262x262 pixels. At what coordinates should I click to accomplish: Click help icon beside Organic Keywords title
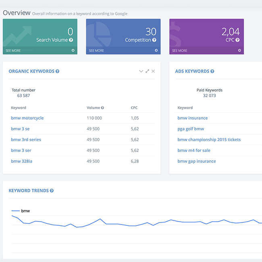tap(58, 71)
